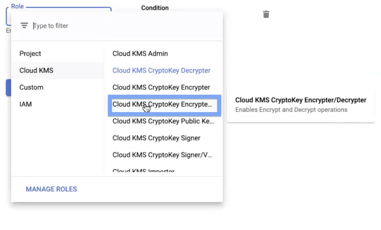Choose Cloud KMS CryptoKey Public Key role
The width and height of the screenshot is (381, 230).
point(164,121)
